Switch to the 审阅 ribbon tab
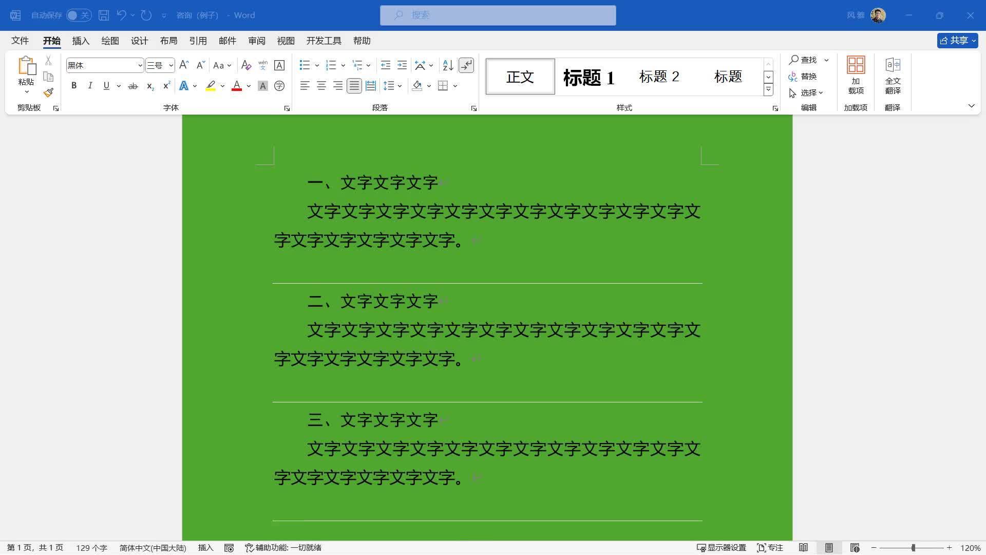Image resolution: width=986 pixels, height=555 pixels. click(x=257, y=41)
